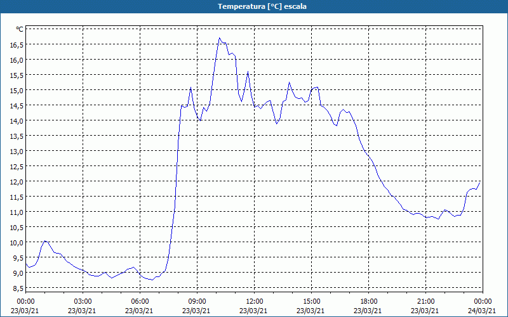Click the 15,0 y-axis label
This screenshot has width=508, height=317.
17,90
